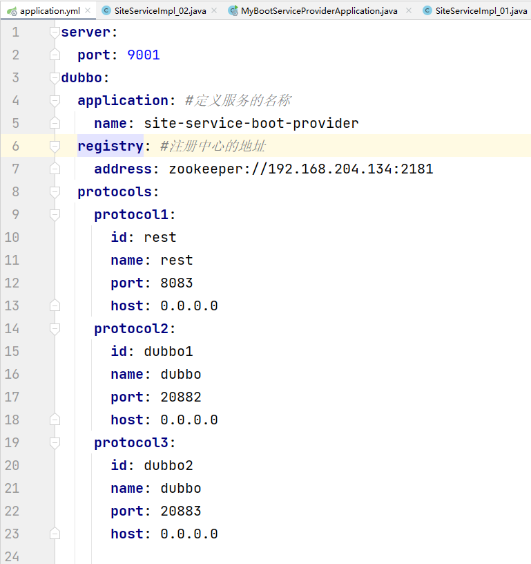Click the name value site-service-boot-provider
Screen dimensions: 531x564
tap(251, 123)
